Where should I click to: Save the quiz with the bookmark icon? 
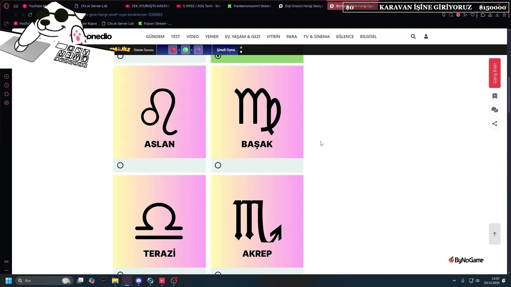[x=495, y=96]
